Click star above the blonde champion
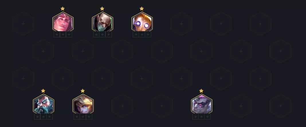Screen dimensions: 306x127 click(x=83, y=91)
